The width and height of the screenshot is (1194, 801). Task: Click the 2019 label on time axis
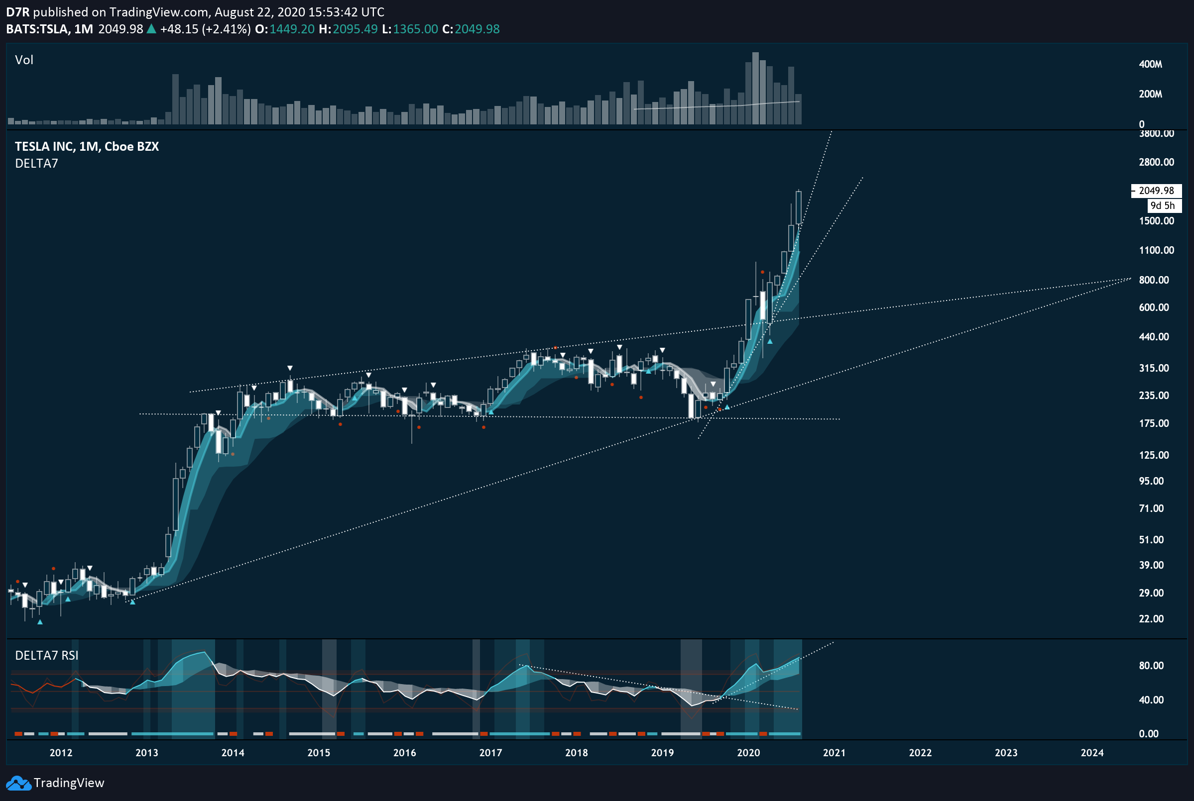click(662, 753)
